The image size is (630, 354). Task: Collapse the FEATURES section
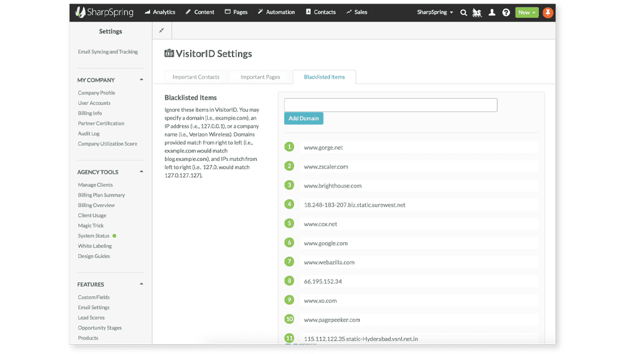[x=142, y=284]
